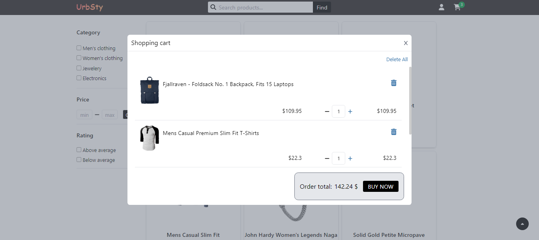Viewport: 539px width, 240px height.
Task: Decrease Mens Casual T-Shirt quantity
Action: pos(327,158)
